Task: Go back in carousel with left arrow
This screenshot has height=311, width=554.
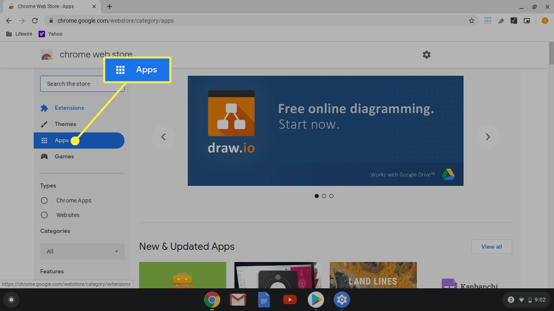Action: tap(163, 137)
